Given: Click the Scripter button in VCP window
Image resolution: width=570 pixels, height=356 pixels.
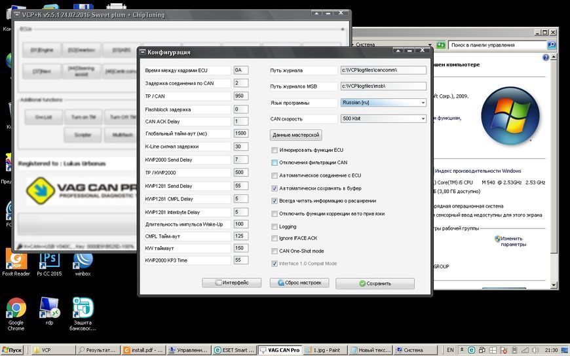Looking at the screenshot, I should [83, 135].
